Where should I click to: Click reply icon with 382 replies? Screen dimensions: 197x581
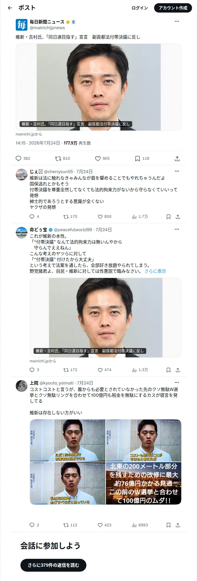(18, 159)
